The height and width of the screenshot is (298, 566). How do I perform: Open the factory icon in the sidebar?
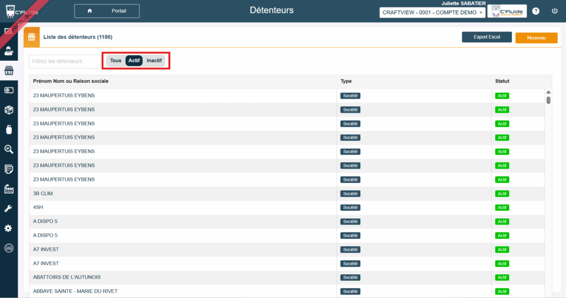tap(9, 189)
